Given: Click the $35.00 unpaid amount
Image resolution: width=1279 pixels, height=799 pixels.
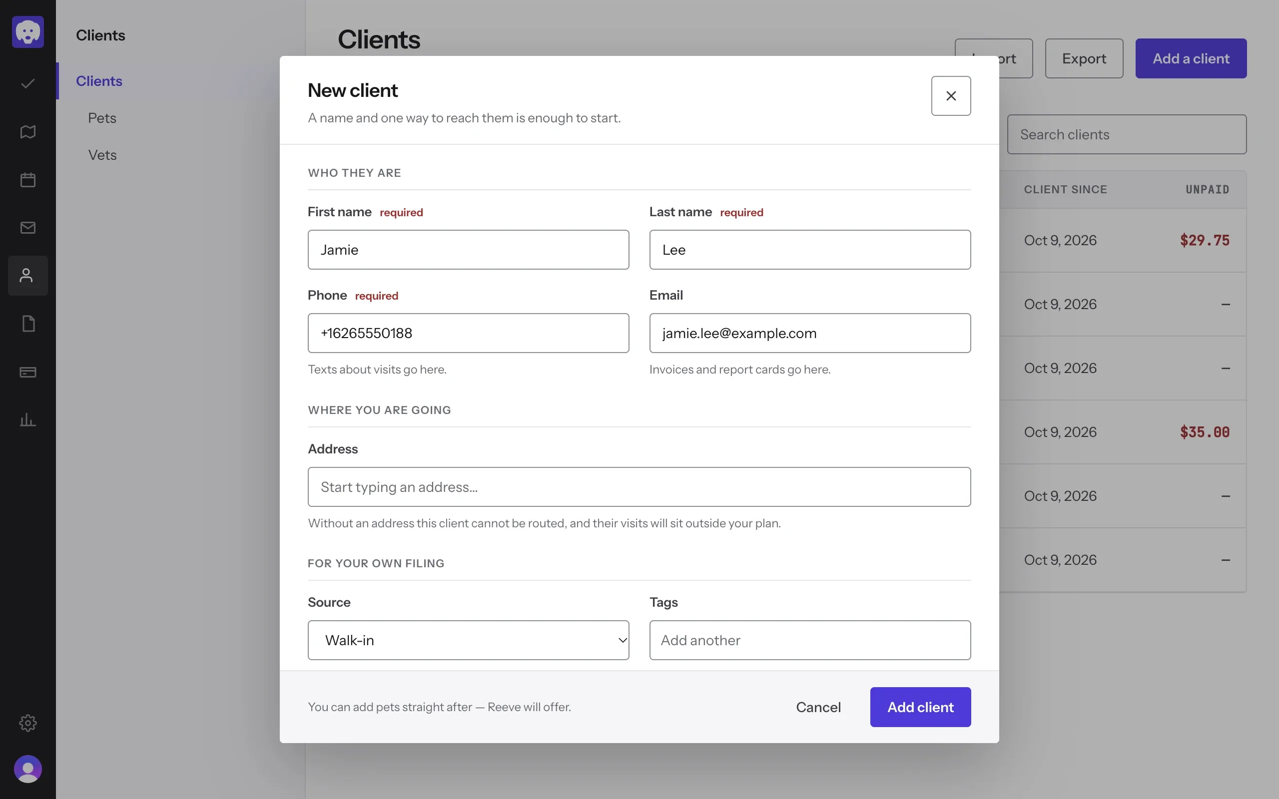Looking at the screenshot, I should tap(1205, 432).
